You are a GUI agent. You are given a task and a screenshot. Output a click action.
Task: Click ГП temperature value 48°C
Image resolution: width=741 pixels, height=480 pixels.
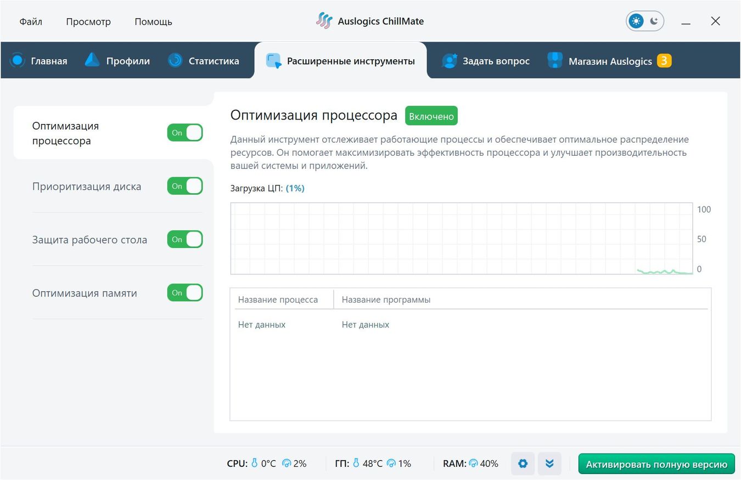pyautogui.click(x=373, y=464)
